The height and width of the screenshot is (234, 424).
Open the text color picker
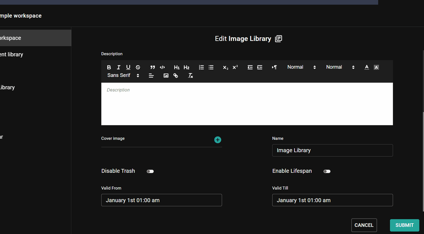(367, 67)
